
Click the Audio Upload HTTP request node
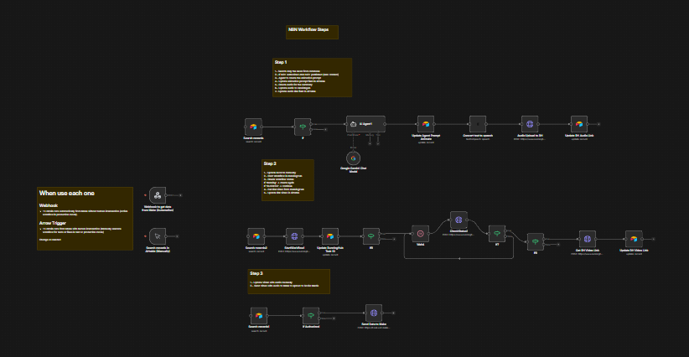click(x=529, y=124)
